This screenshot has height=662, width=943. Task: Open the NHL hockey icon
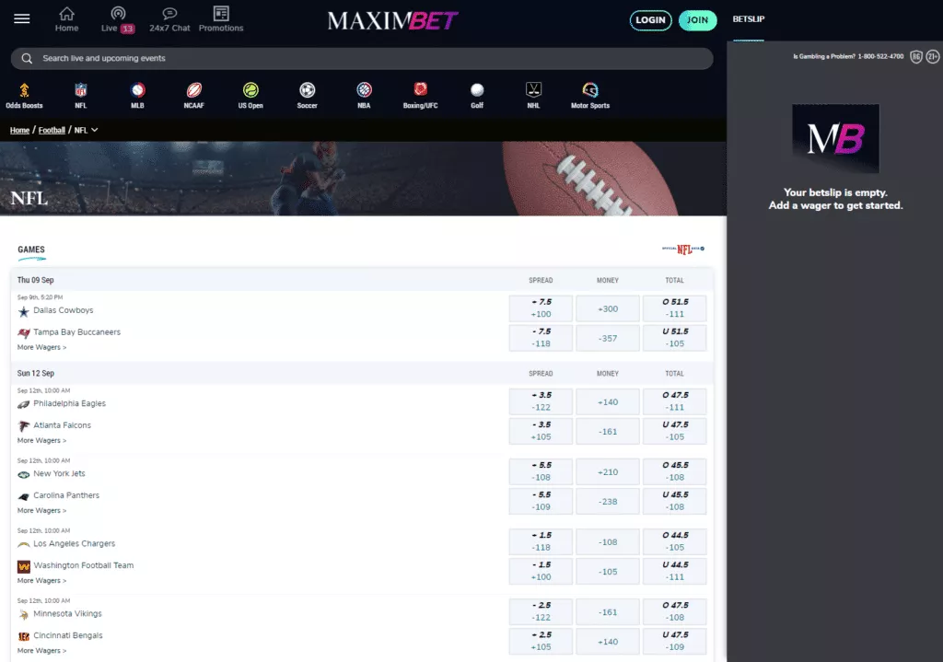point(533,90)
